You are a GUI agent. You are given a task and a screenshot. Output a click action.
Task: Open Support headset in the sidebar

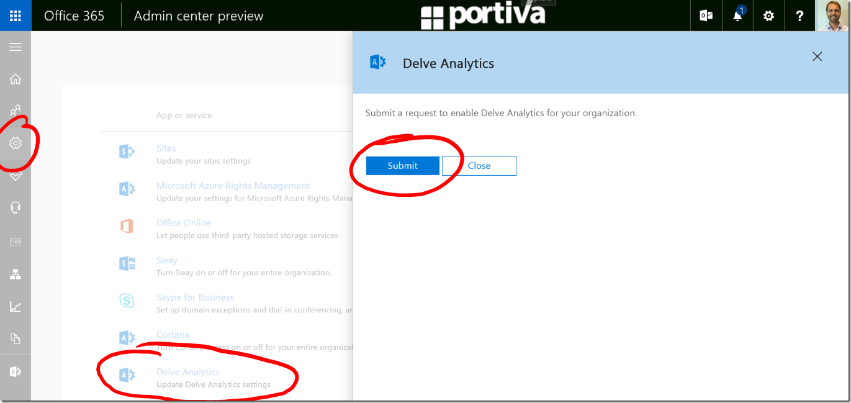point(16,208)
